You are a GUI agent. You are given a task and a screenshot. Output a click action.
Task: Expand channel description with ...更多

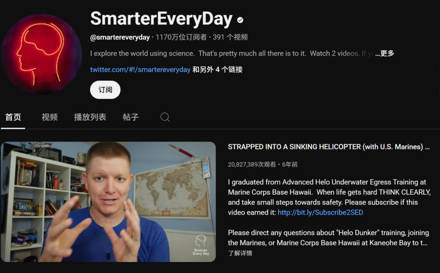385,53
